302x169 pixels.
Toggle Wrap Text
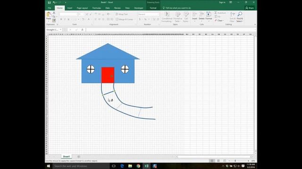tap(122, 14)
